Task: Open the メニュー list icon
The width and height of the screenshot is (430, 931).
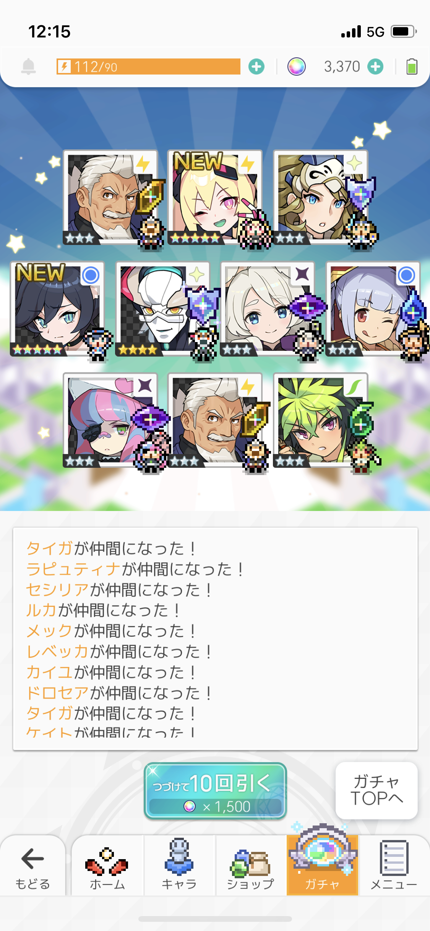Action: pyautogui.click(x=394, y=866)
